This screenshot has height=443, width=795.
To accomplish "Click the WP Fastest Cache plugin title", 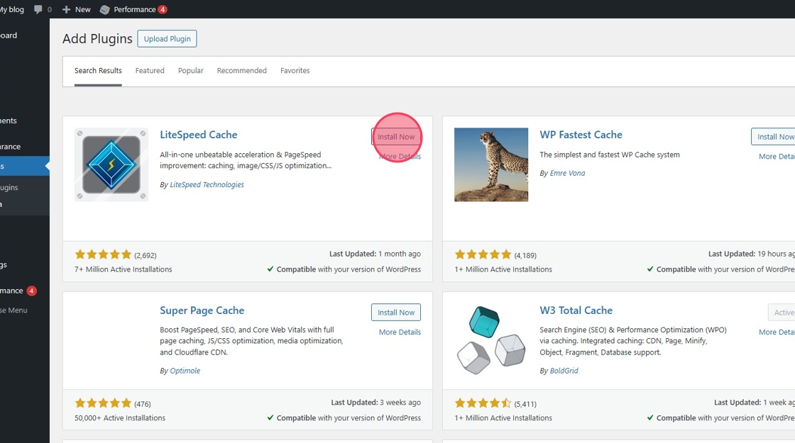I will coord(581,135).
